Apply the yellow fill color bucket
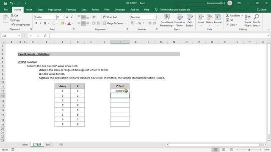 click(62, 23)
